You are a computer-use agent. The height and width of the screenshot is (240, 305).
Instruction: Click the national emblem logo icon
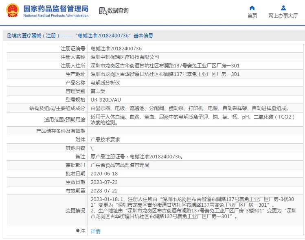pos(12,11)
